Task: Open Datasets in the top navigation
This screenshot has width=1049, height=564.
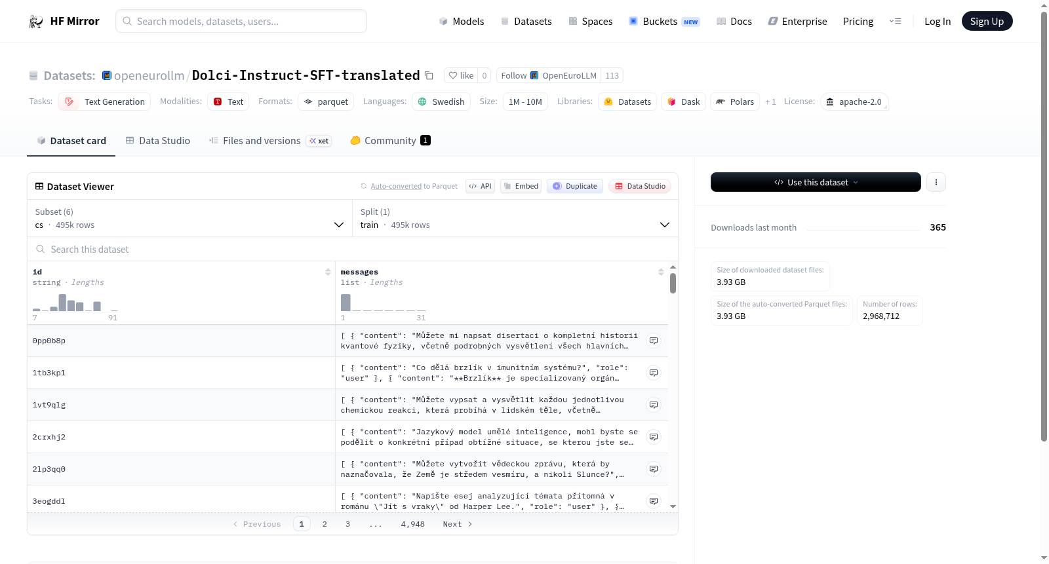Action: pos(526,22)
